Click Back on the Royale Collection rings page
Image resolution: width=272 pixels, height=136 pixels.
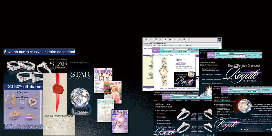click(x=186, y=135)
